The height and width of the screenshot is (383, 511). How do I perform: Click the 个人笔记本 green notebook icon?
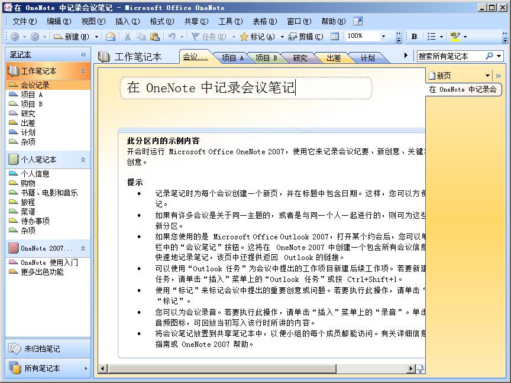coord(14,160)
